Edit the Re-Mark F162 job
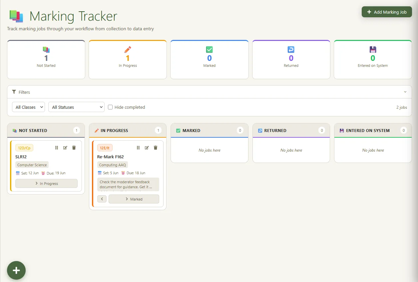 click(x=147, y=148)
